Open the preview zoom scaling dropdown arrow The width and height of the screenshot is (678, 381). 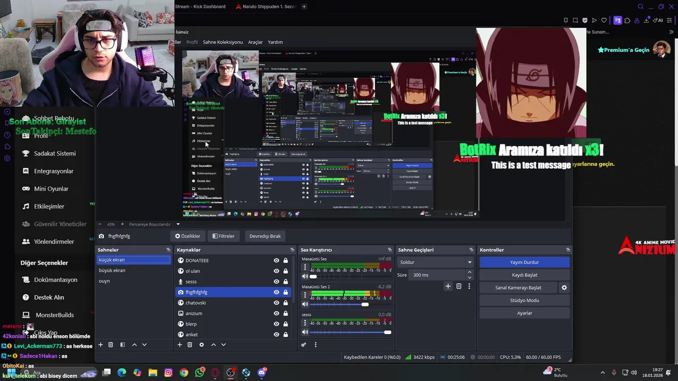click(178, 224)
